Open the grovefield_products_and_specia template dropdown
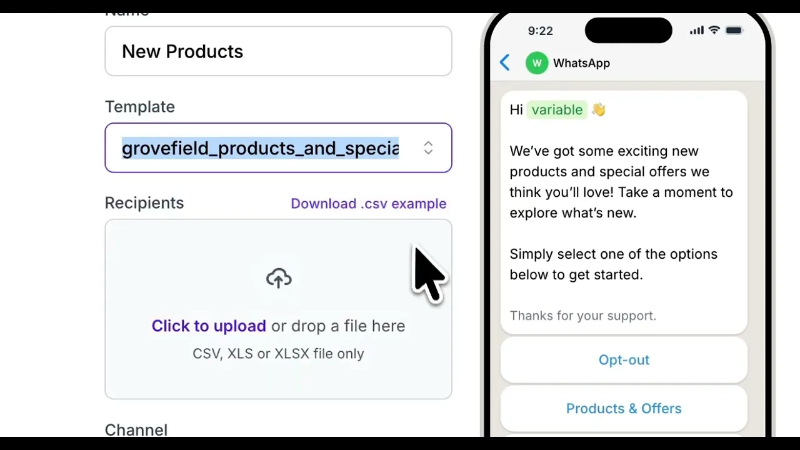The image size is (800, 450). 260,148
